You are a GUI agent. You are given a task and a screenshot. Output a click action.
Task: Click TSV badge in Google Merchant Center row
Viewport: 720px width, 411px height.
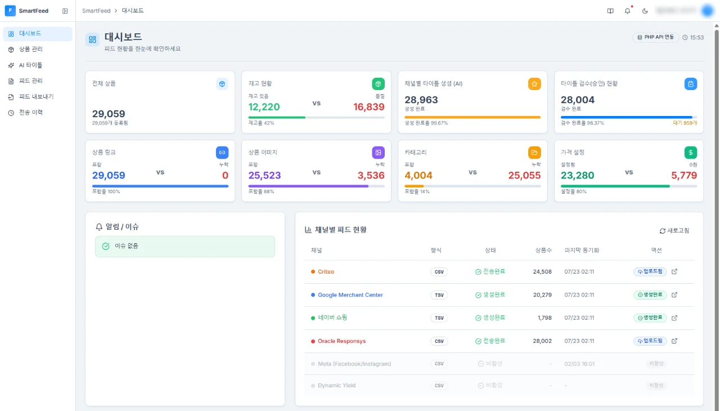(439, 295)
